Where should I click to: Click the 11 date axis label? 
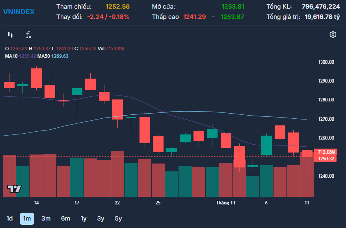point(307,203)
